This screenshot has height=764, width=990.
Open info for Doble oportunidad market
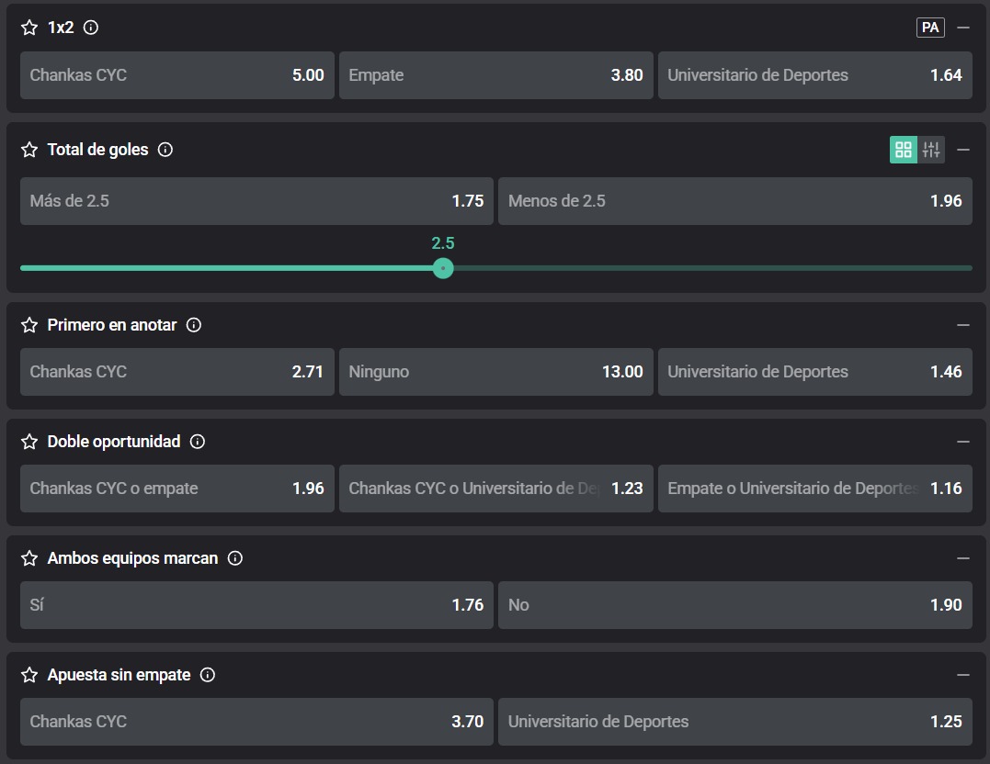click(198, 442)
